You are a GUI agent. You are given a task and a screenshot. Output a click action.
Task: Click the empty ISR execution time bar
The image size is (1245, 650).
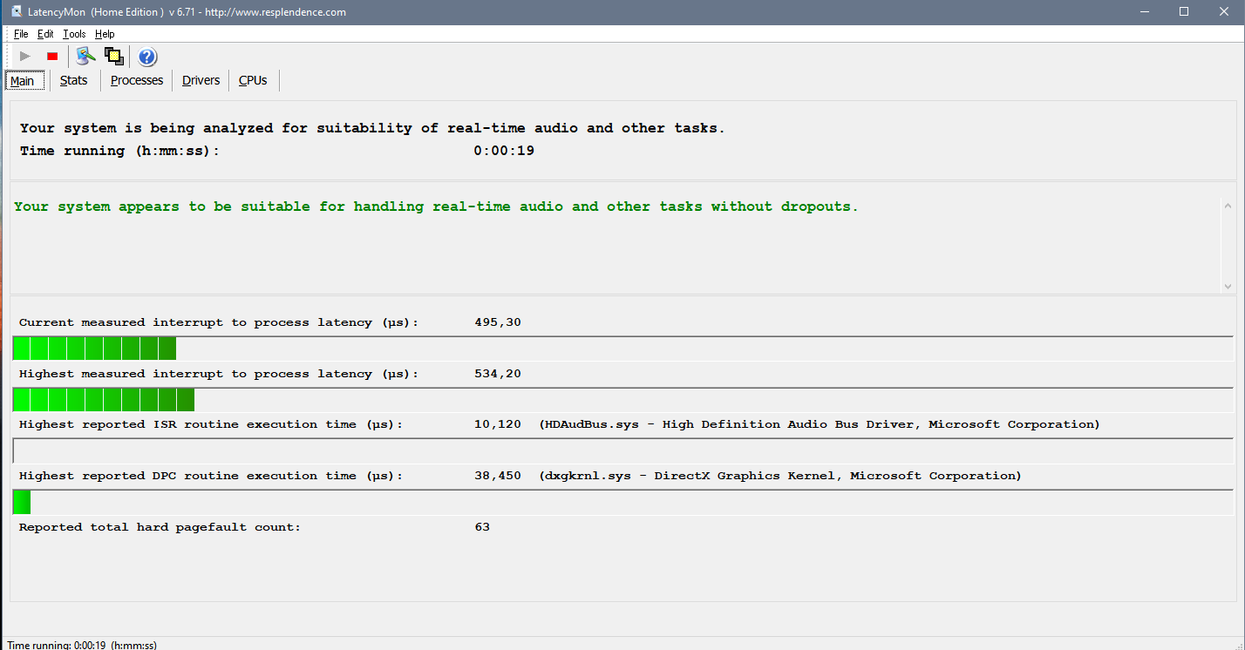(622, 451)
